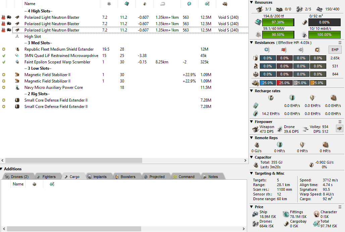The image size is (345, 232).
Task: Click the 97.38% CPU usage bar
Action: (278, 22)
